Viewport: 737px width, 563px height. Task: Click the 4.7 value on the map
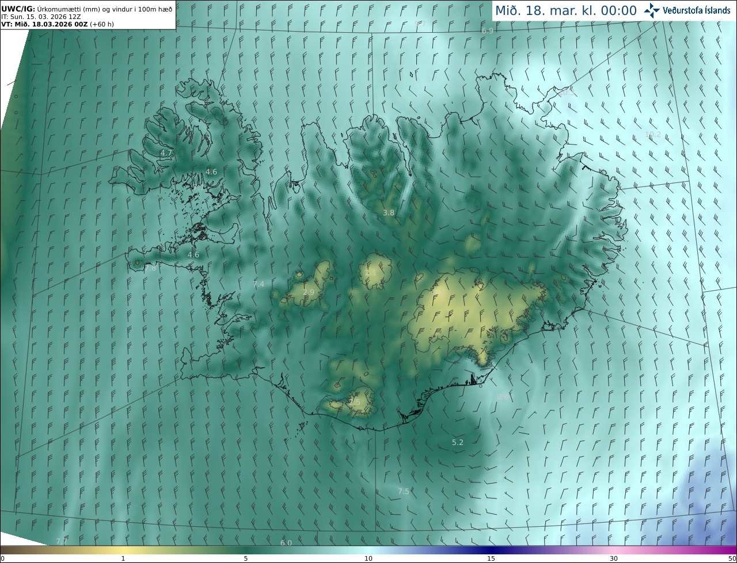pos(166,153)
